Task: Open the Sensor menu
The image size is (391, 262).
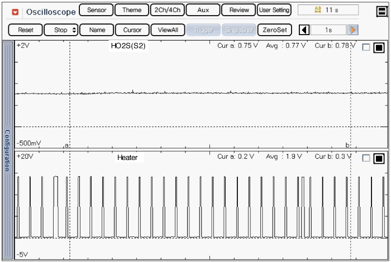Action: coord(96,10)
